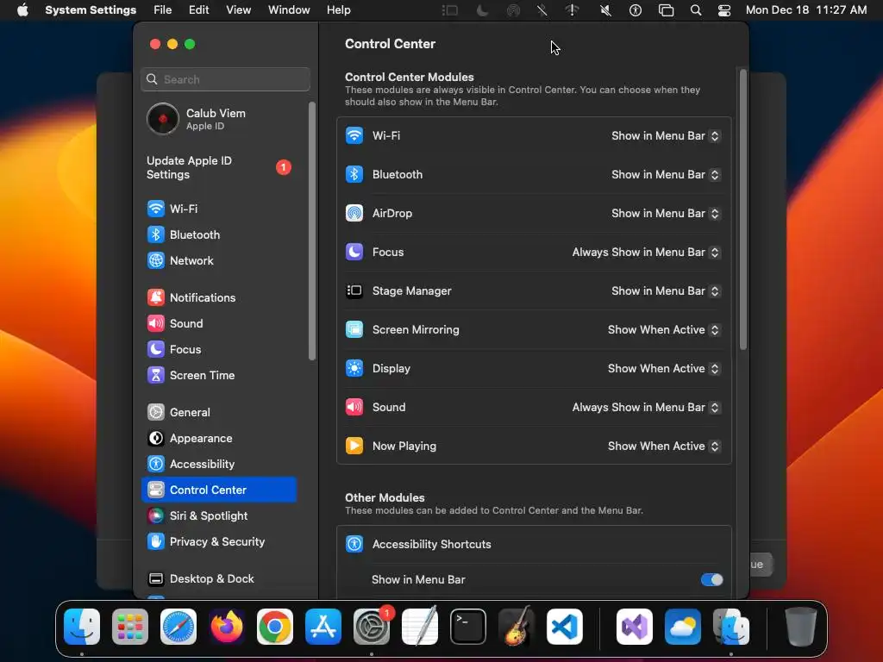Open Privacy & Security settings
The height and width of the screenshot is (662, 883).
coord(218,542)
